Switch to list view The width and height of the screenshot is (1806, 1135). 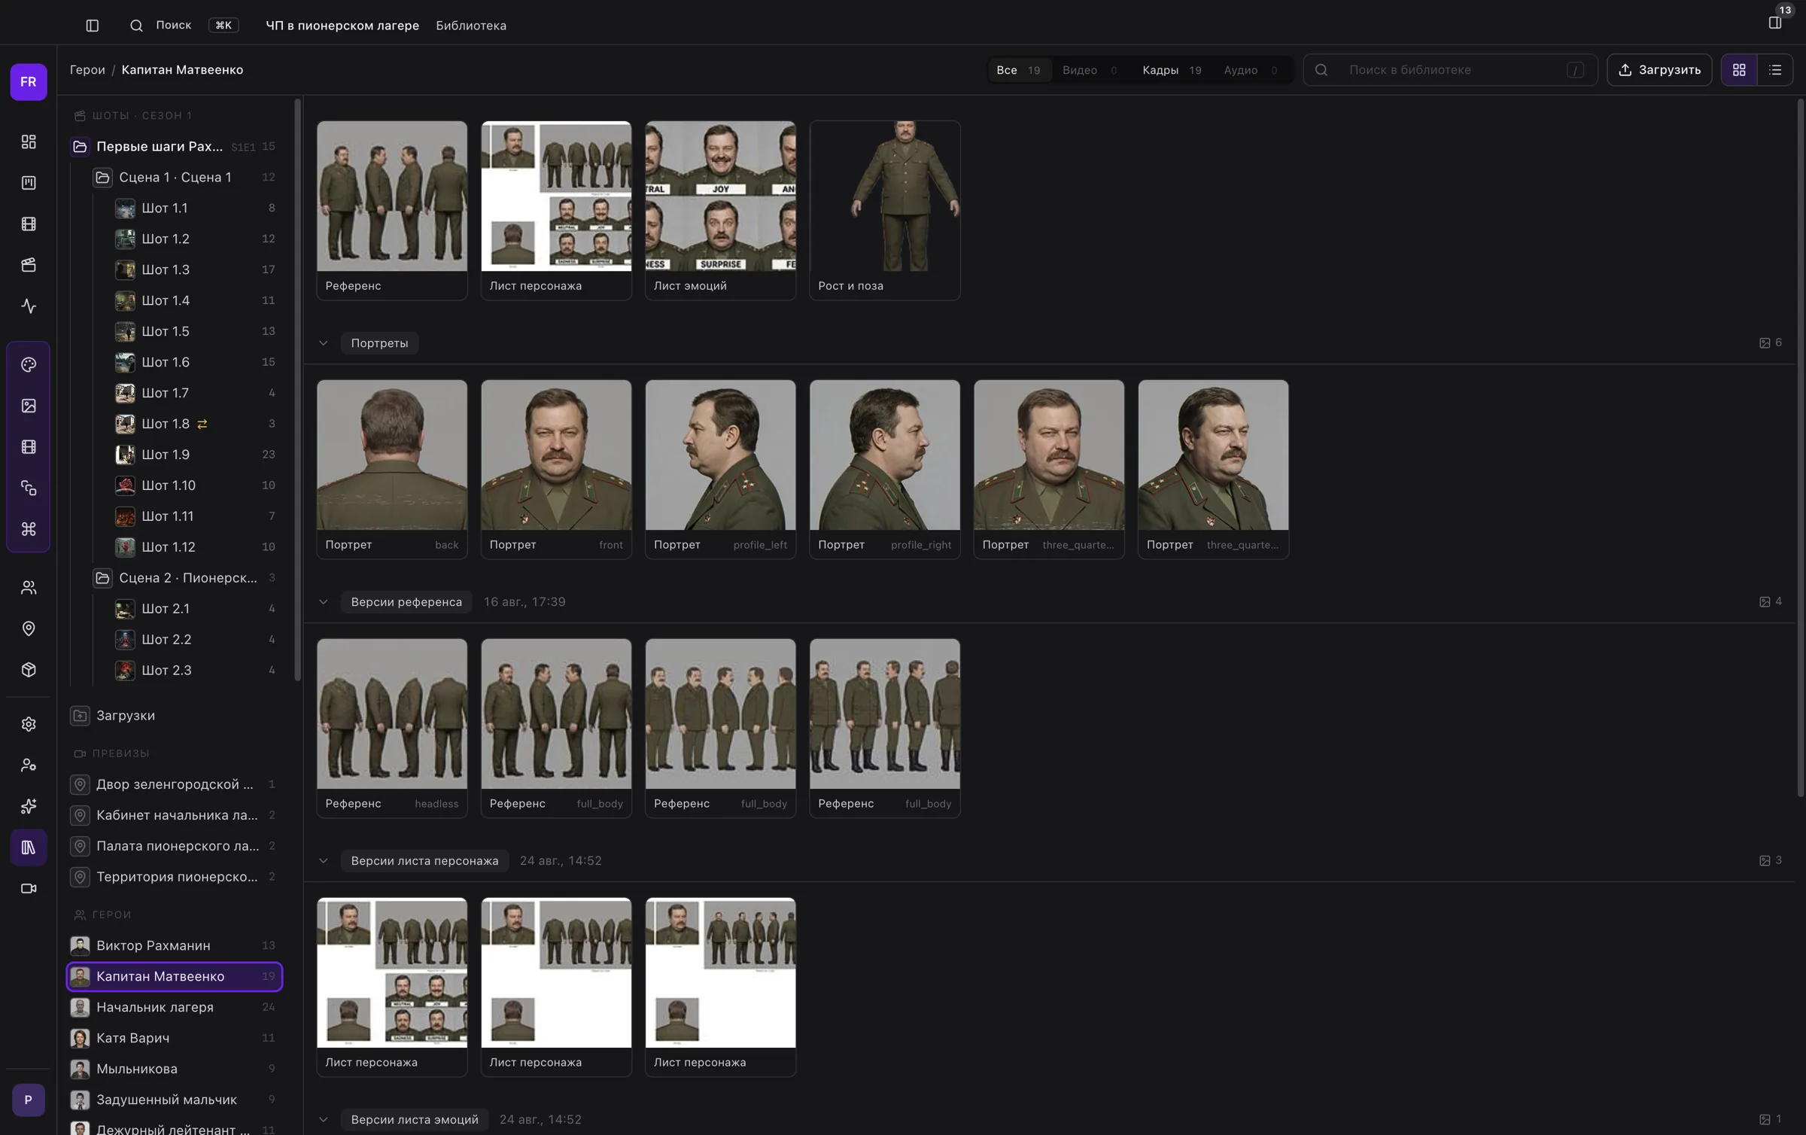point(1775,70)
